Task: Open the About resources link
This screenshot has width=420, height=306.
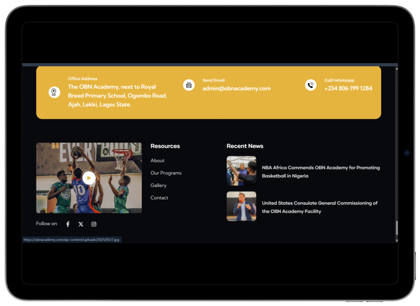Action: [x=157, y=161]
